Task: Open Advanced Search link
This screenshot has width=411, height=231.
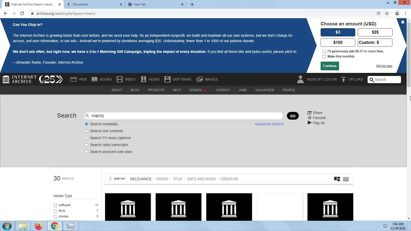Action: coord(269,124)
